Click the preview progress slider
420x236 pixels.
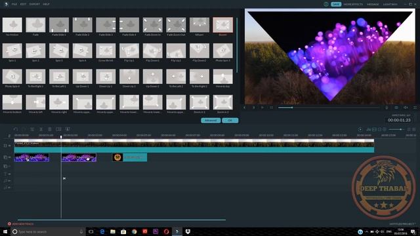coord(329,108)
